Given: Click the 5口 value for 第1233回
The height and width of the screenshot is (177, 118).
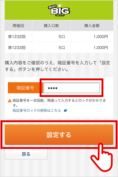Looking at the screenshot, I should click(62, 47).
